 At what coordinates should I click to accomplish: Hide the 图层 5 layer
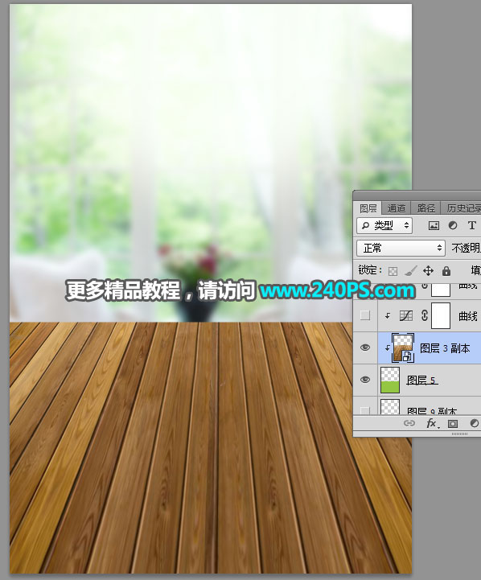365,380
